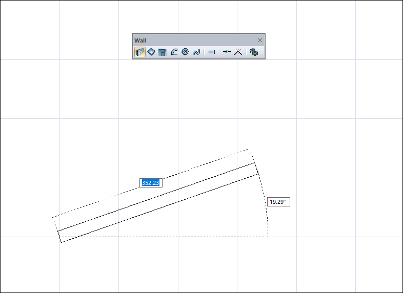Click the 352.23 length input field
The image size is (403, 293).
coord(151,182)
